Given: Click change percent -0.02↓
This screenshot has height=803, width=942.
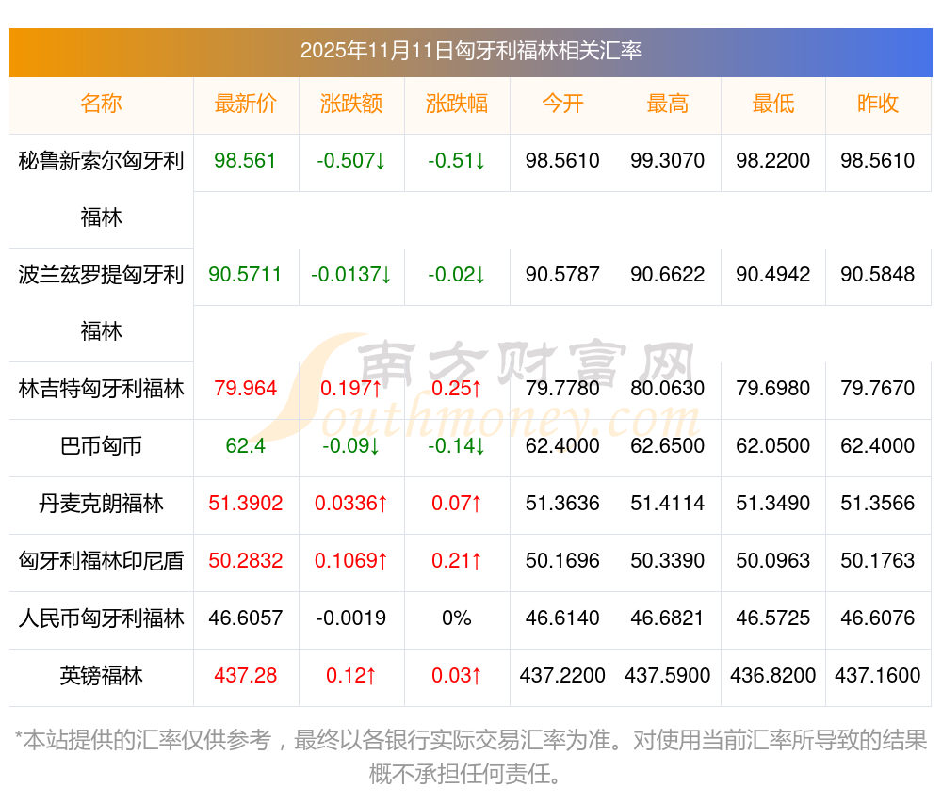Looking at the screenshot, I should 457,275.
